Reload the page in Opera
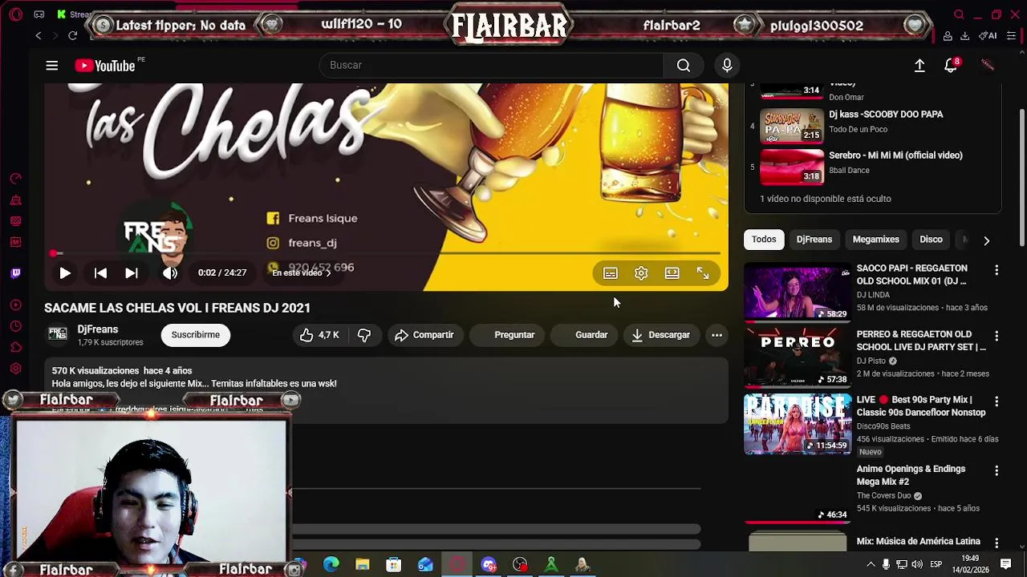 pos(72,36)
